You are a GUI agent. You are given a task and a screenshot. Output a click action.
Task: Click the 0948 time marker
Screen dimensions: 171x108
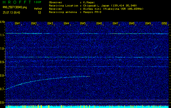[132, 23]
